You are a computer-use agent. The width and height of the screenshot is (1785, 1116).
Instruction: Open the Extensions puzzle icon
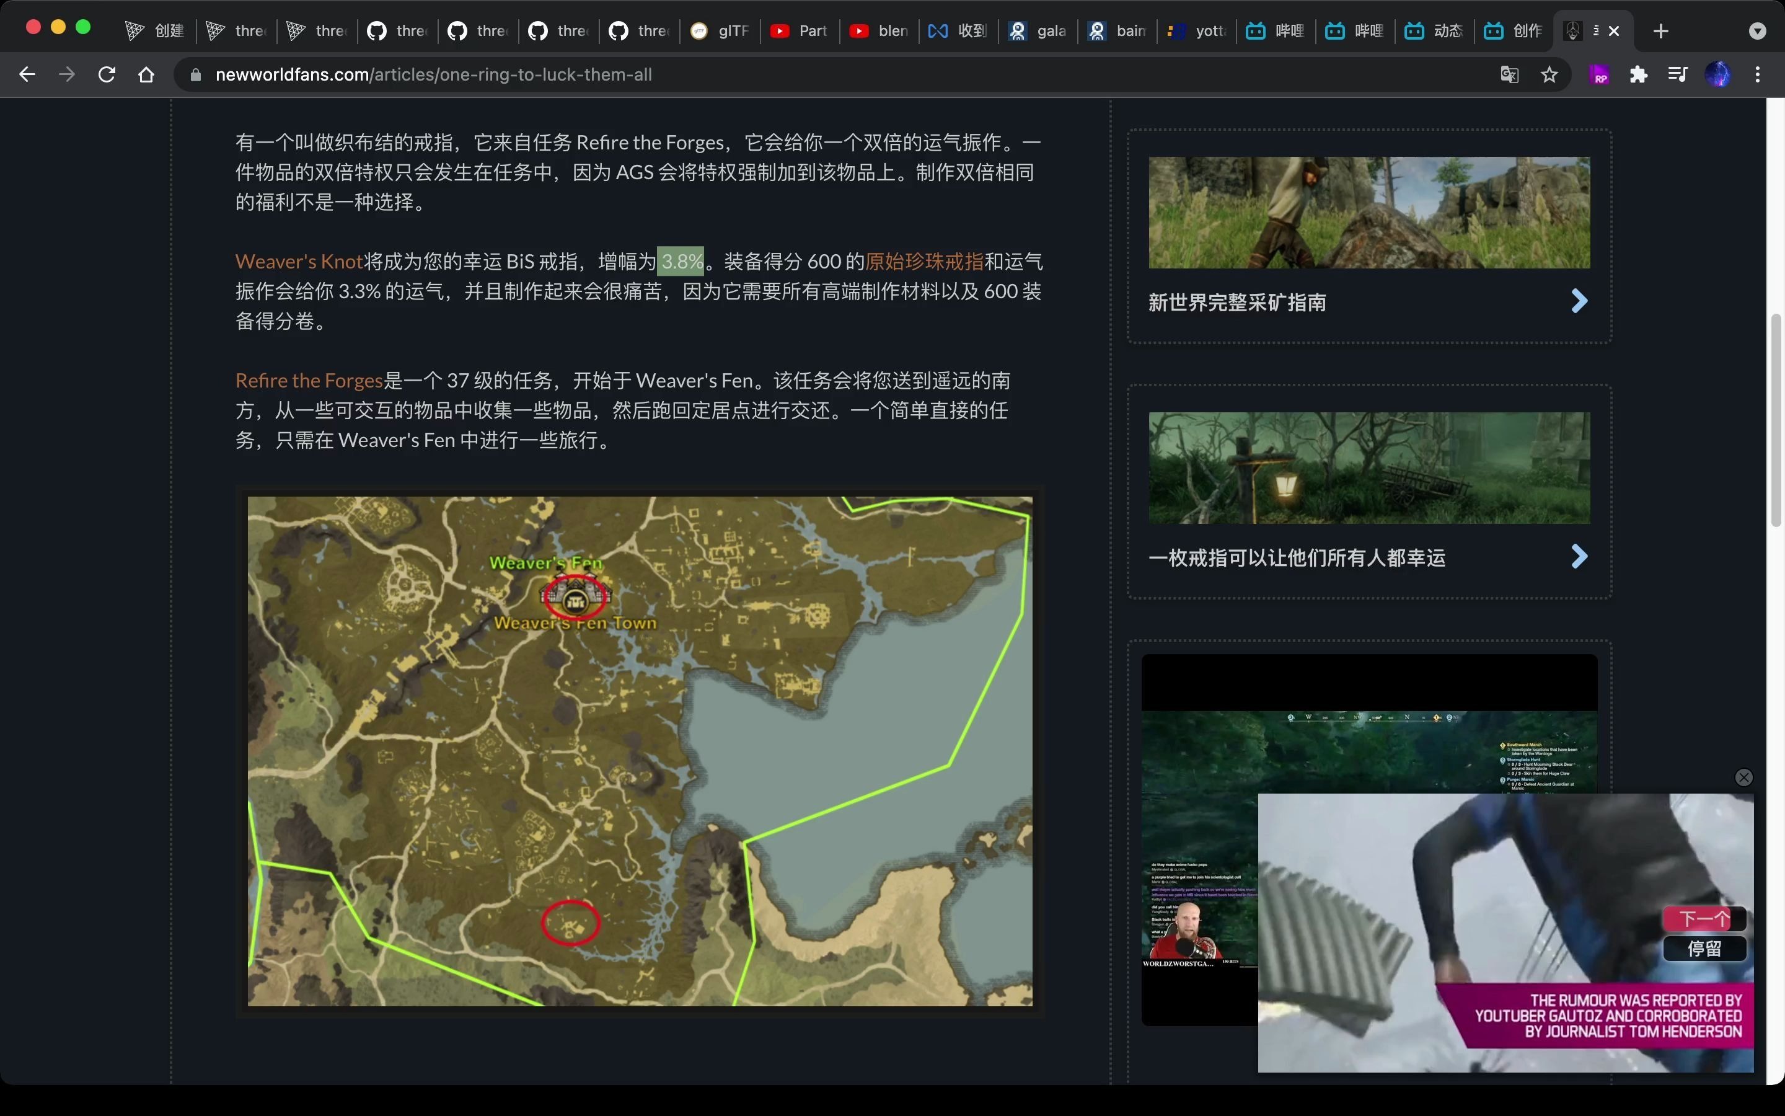(x=1638, y=74)
